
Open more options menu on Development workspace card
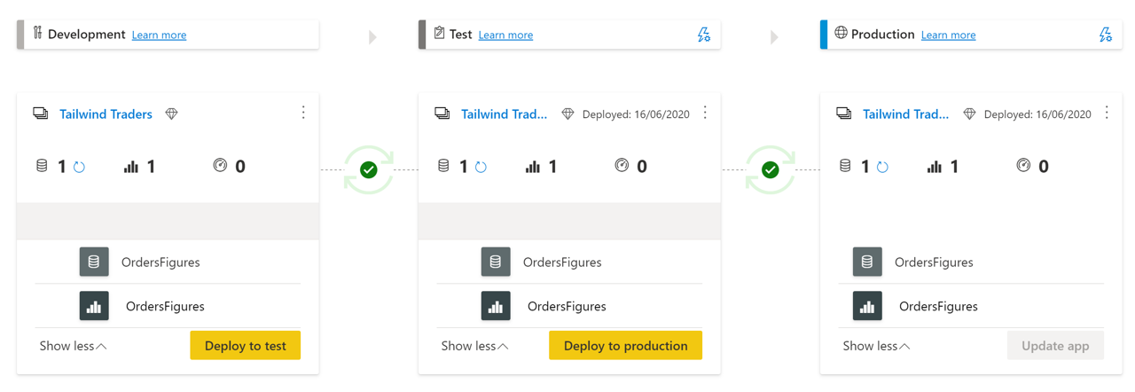pos(303,113)
